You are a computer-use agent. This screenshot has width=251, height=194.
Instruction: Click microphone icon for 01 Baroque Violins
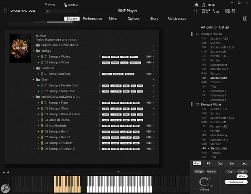[100, 57]
